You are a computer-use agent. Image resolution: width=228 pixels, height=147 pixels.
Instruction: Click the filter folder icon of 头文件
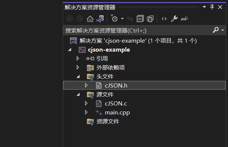point(90,77)
